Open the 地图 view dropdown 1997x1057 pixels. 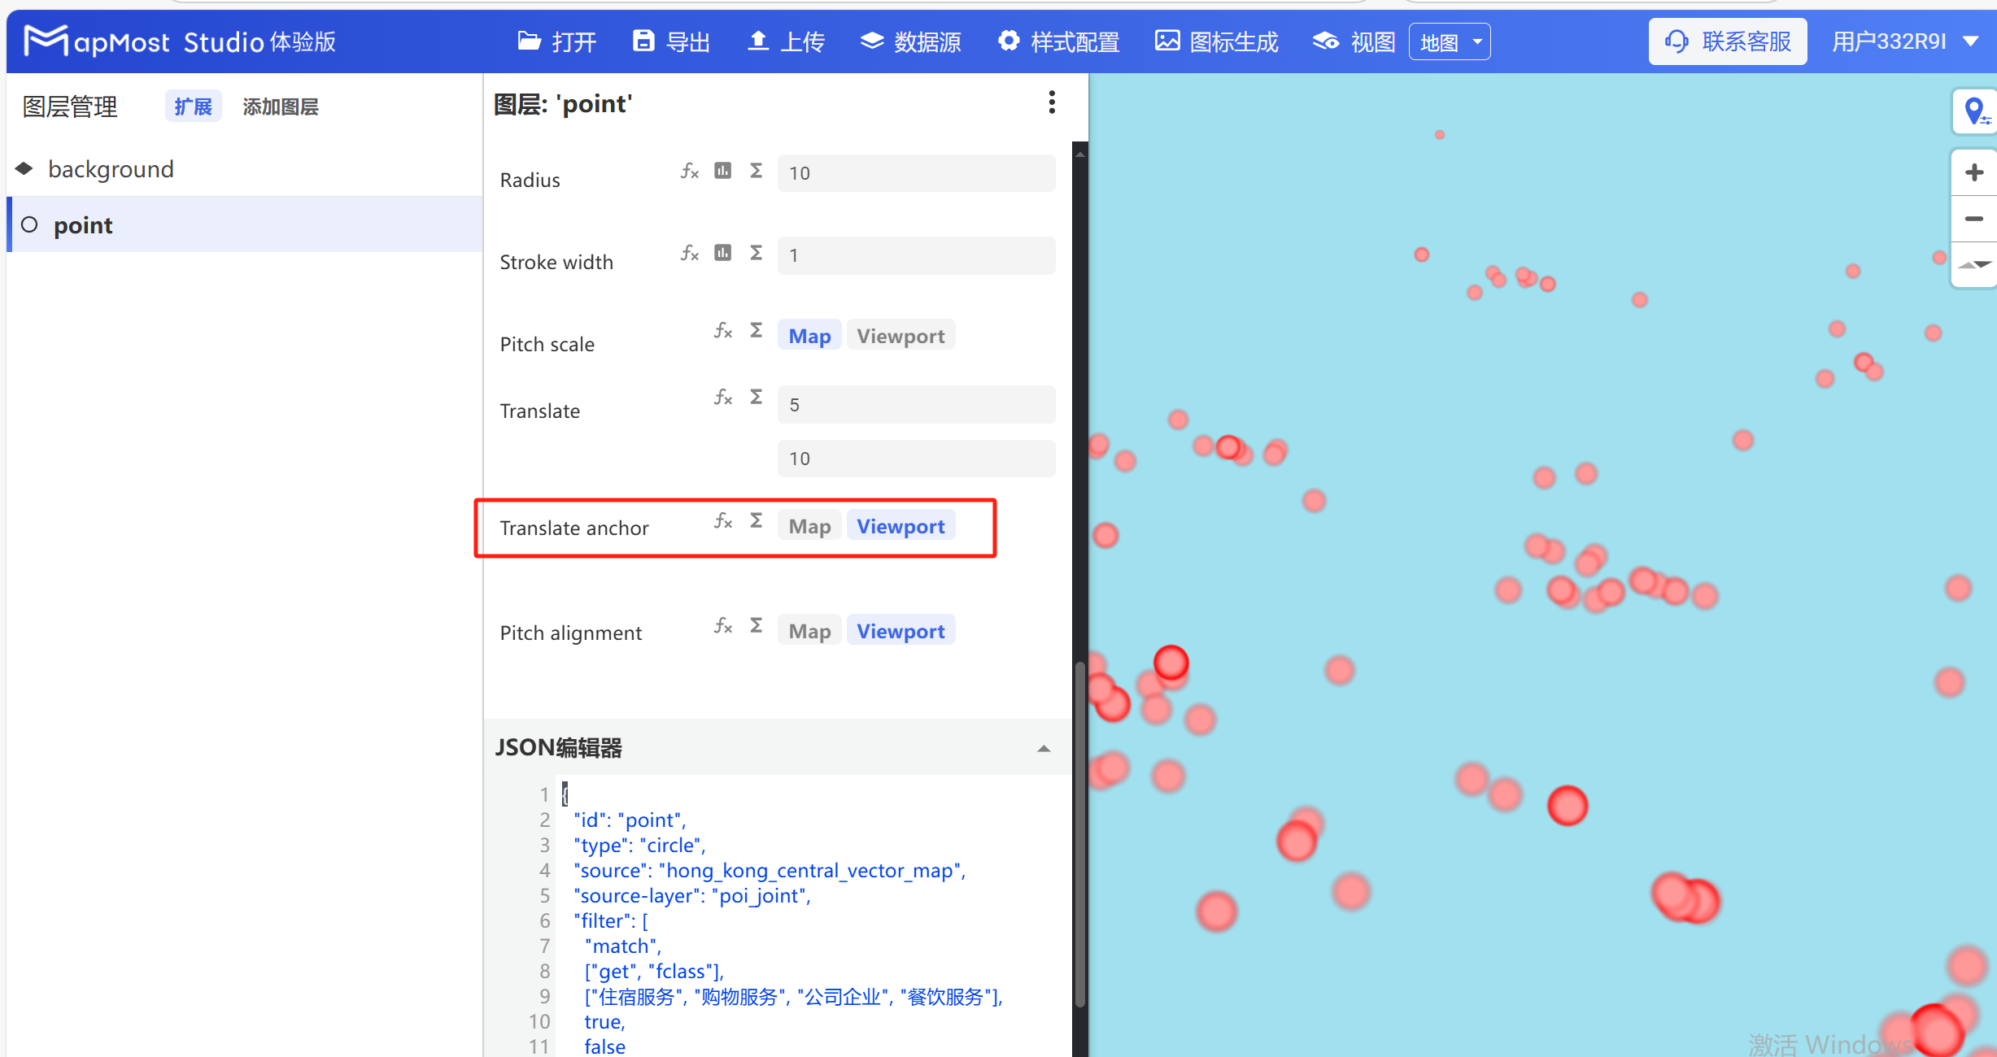(x=1449, y=42)
